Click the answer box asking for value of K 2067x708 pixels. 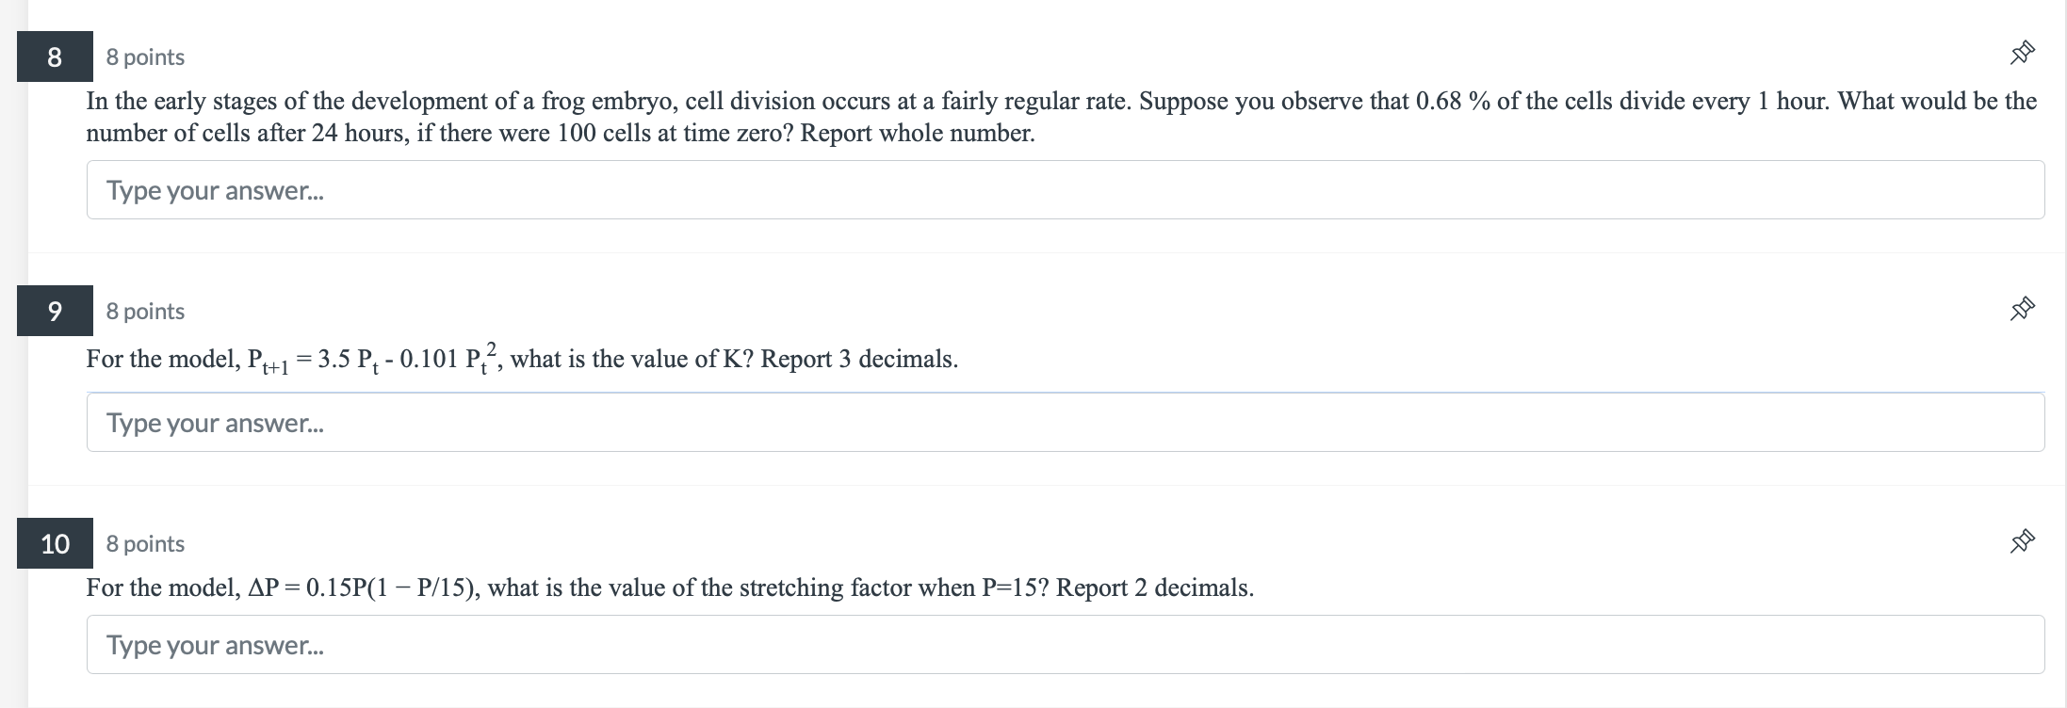[1065, 423]
